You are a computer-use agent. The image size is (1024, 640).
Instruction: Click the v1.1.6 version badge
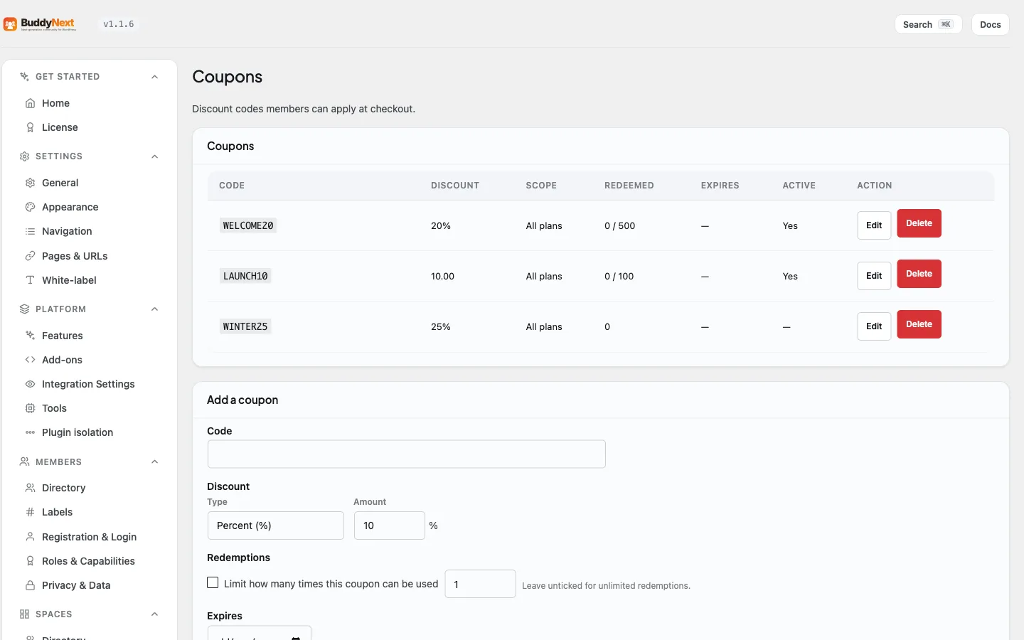pyautogui.click(x=119, y=24)
